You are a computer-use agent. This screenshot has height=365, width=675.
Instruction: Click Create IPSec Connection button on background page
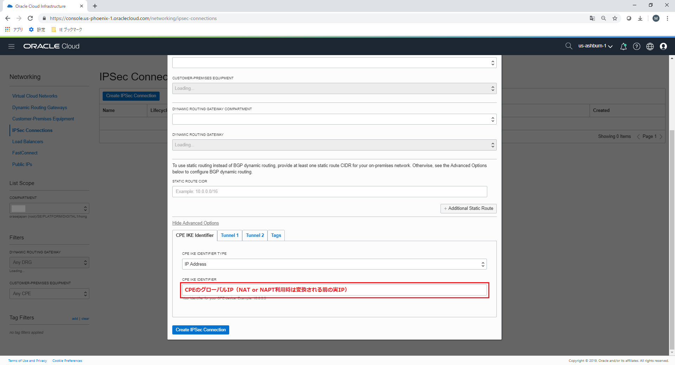(x=131, y=96)
